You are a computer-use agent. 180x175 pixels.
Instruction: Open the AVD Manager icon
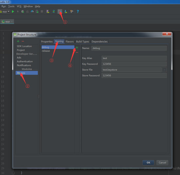pyautogui.click(x=48, y=11)
